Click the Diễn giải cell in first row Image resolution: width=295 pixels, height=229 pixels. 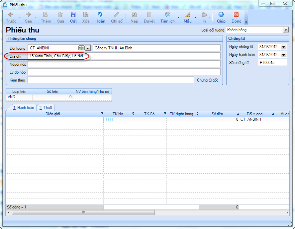[x=55, y=120]
